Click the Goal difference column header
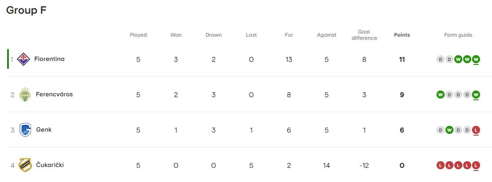 tap(364, 35)
